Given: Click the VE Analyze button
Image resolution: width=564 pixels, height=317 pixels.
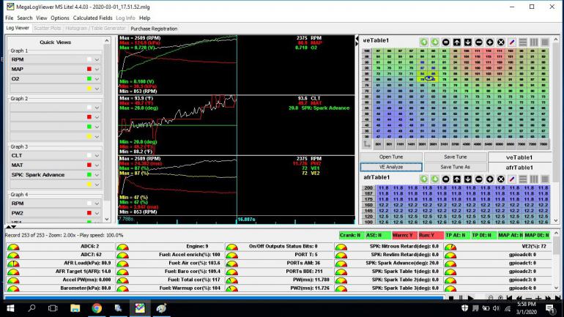Looking at the screenshot, I should [x=390, y=167].
